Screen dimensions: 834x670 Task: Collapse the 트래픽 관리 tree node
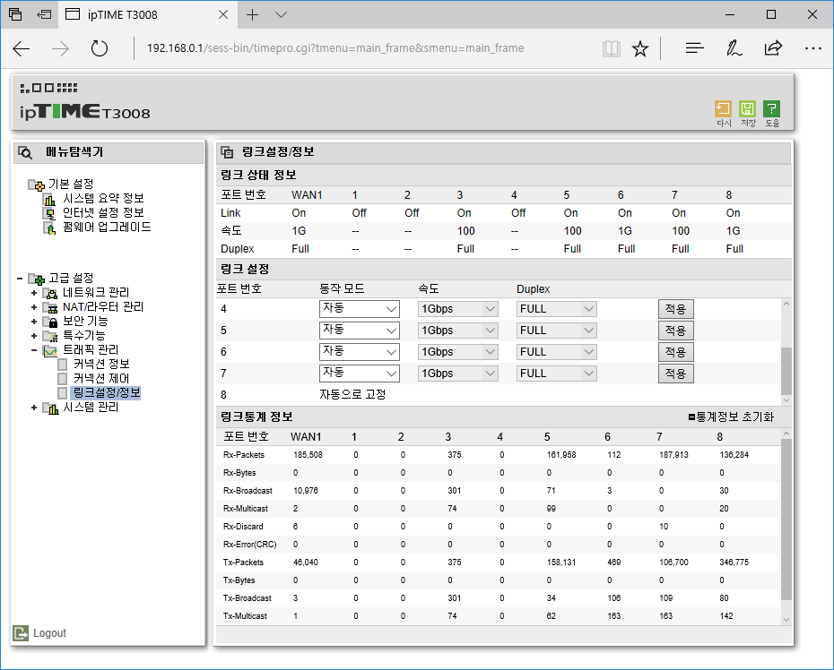pos(34,350)
